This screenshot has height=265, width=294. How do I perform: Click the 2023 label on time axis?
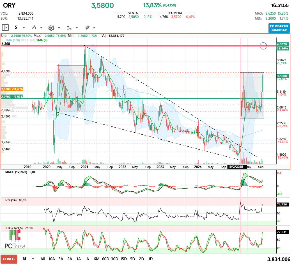[x=160, y=167]
